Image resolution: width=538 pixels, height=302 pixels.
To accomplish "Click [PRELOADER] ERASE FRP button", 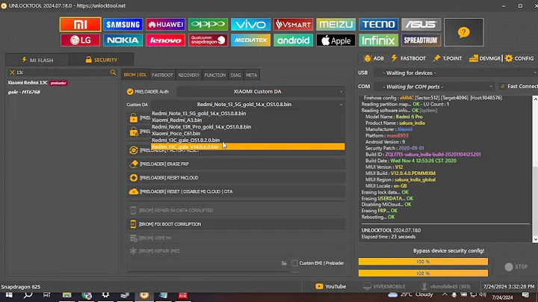I will pos(236,164).
